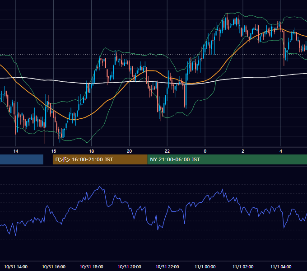This screenshot has width=307, height=271.
Task: Click the hour label 18 on price chart axis
Action: (x=92, y=151)
